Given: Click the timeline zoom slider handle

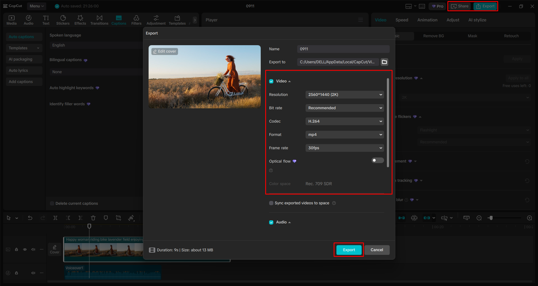Looking at the screenshot, I should click(491, 218).
